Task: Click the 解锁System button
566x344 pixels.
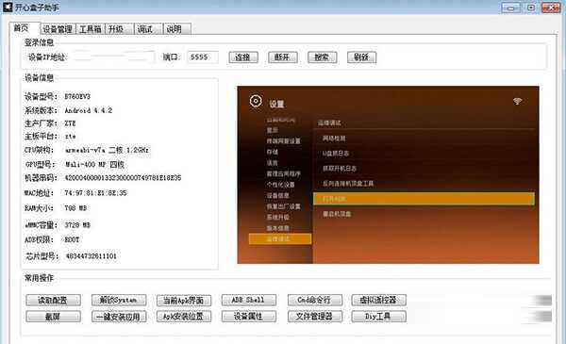Action: pos(119,300)
